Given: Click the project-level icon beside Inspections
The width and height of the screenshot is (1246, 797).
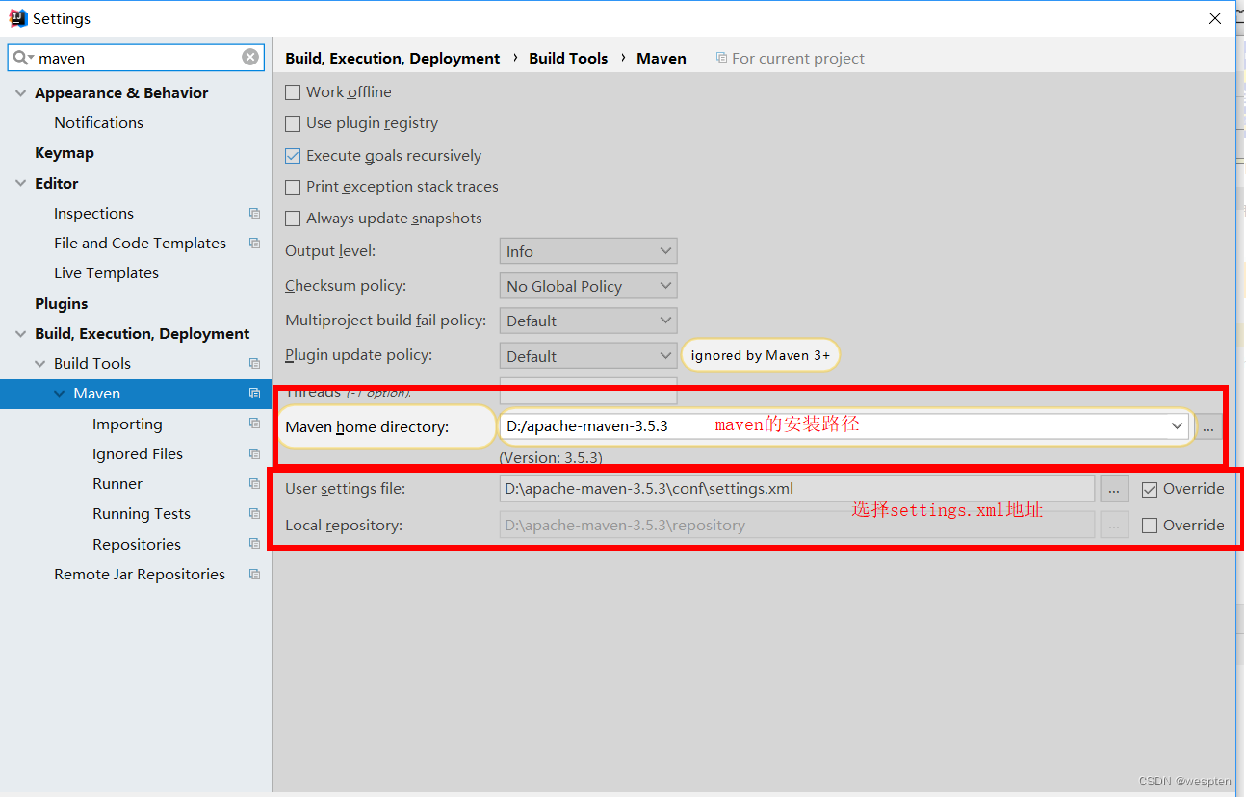Looking at the screenshot, I should [254, 214].
